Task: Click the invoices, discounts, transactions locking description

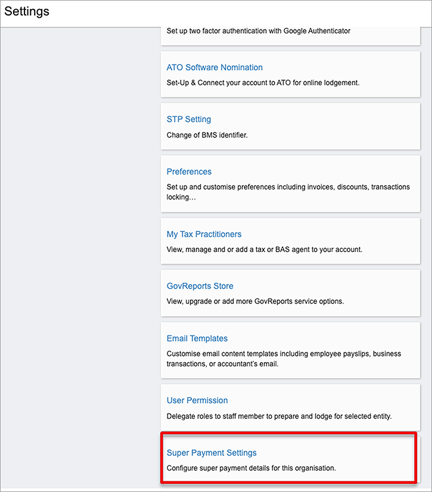Action: click(x=288, y=192)
